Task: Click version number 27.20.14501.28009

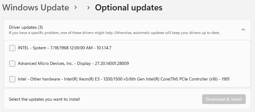Action: (112, 63)
